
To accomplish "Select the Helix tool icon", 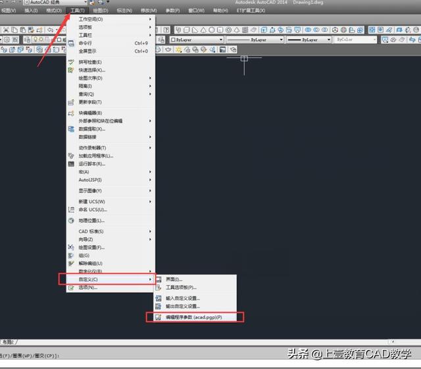I will pos(245,30).
